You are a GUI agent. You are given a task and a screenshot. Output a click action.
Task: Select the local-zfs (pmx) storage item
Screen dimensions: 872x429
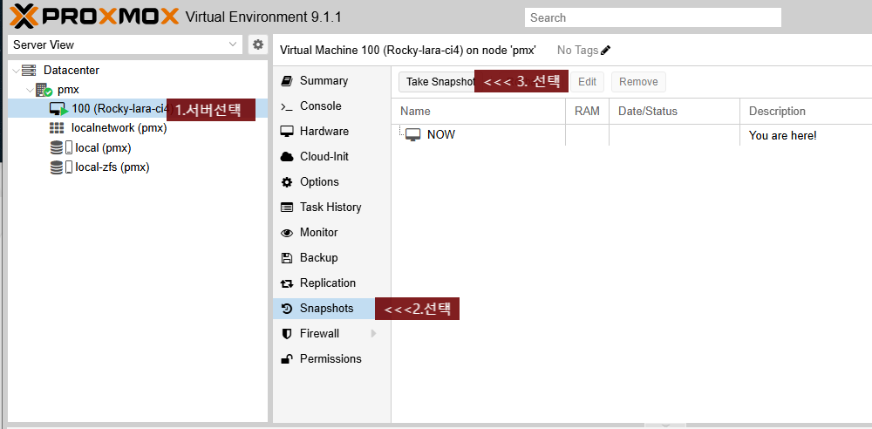[x=138, y=167]
